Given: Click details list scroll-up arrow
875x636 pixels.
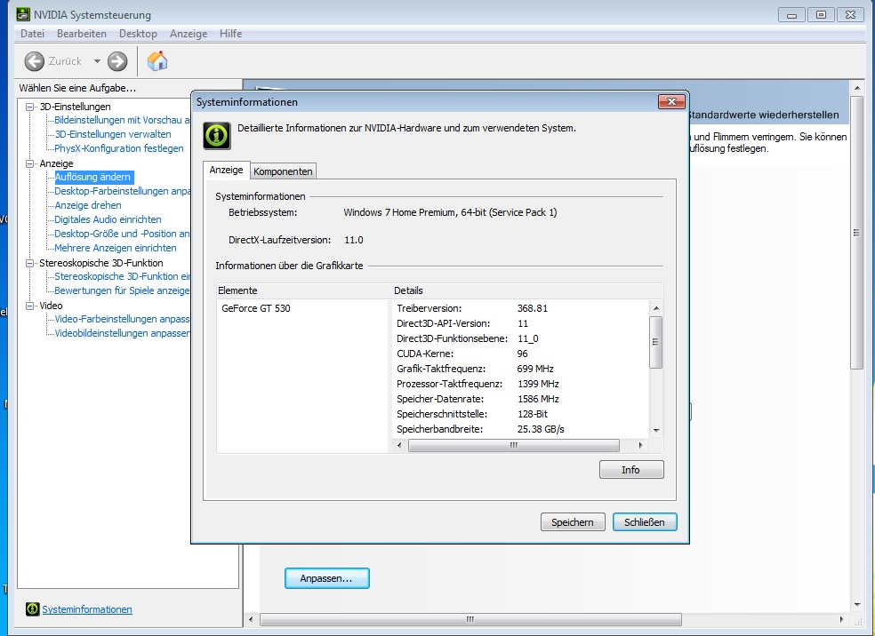Looking at the screenshot, I should [x=656, y=308].
